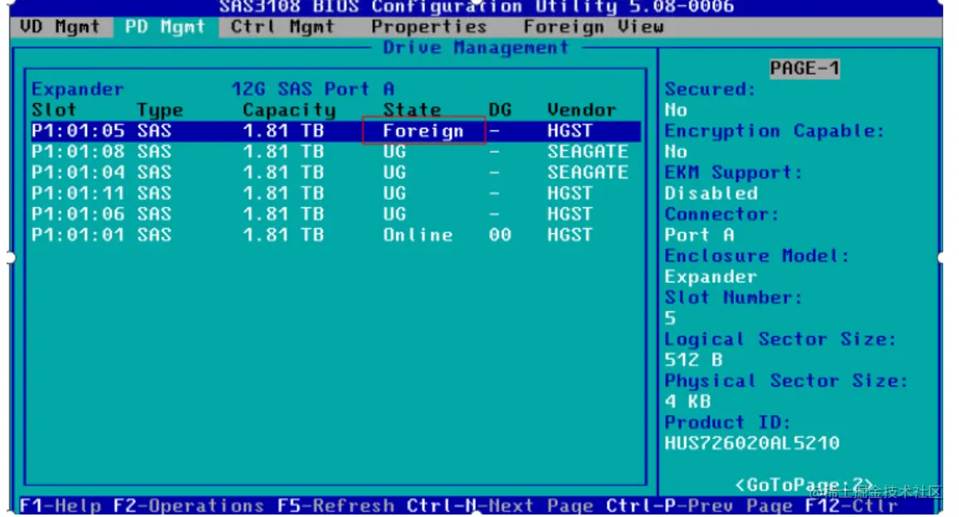
Task: Select SEAGATE drive P1:01:08
Action: (79, 151)
